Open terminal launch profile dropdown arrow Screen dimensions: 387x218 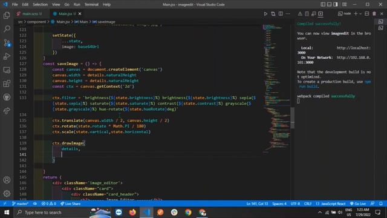(360, 14)
